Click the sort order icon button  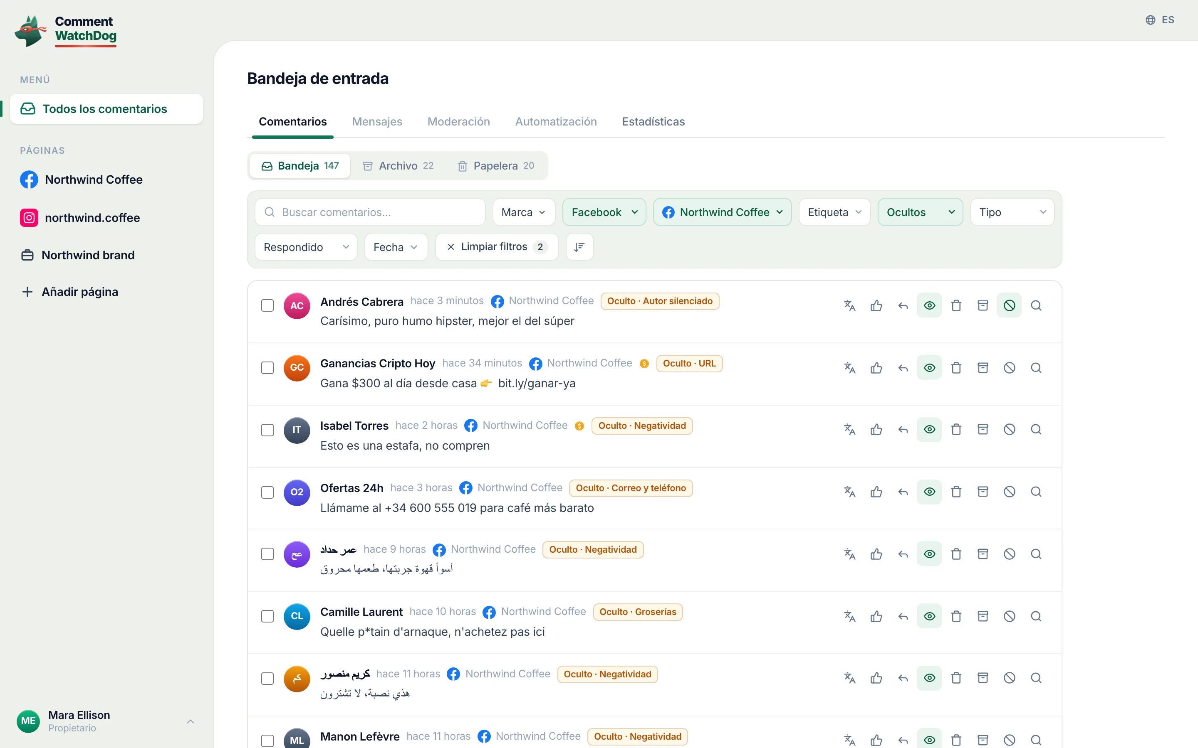579,247
